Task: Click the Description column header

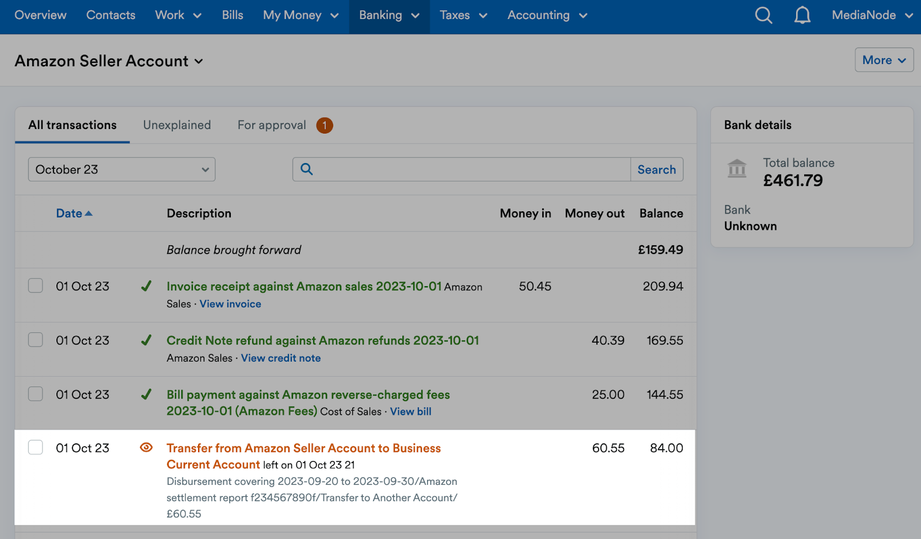Action: click(x=199, y=213)
